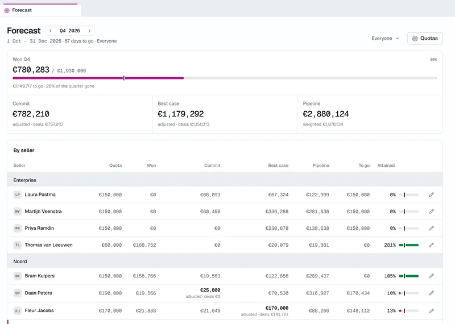Click Priya Ramdin's best case €230,678
Screen dimensions: 455x324
click(277, 229)
